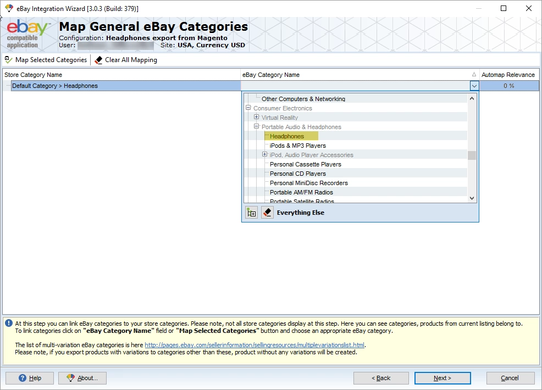Click the About button's colorful icon
The height and width of the screenshot is (390, 542).
coord(70,378)
